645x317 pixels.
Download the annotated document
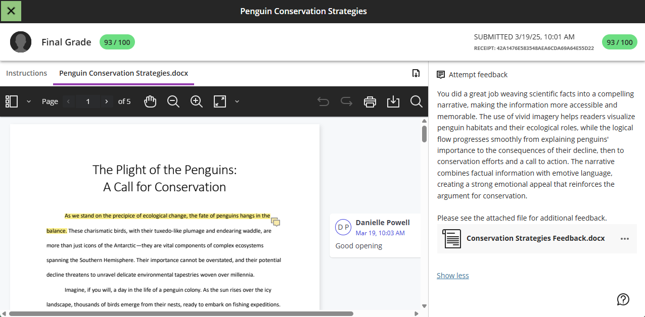[393, 101]
